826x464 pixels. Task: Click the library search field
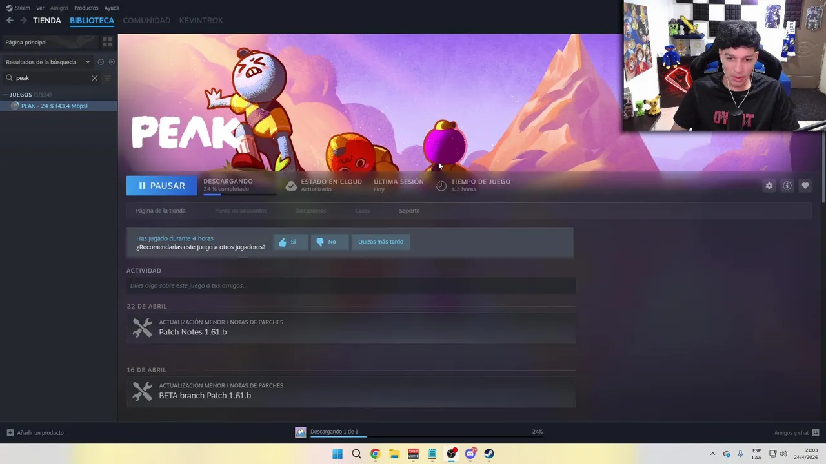53,78
